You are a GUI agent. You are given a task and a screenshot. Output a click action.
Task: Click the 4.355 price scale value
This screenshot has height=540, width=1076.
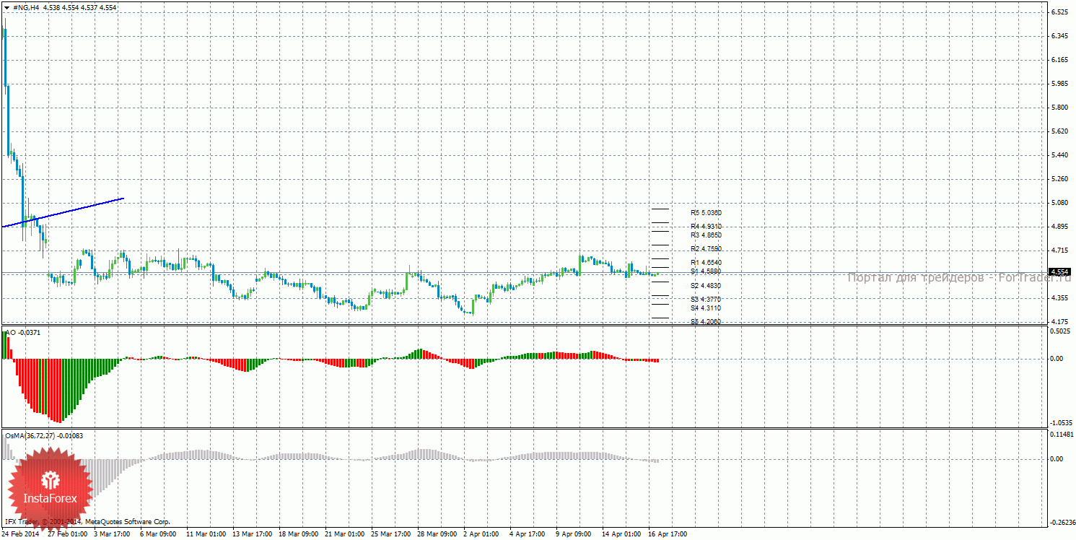(x=1059, y=298)
